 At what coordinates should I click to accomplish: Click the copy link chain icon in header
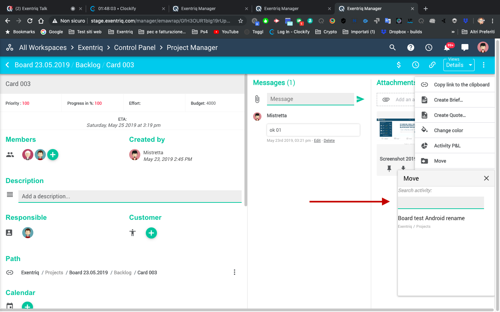(432, 65)
